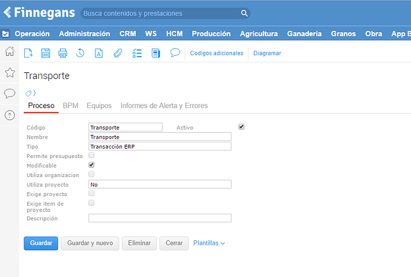Click the print icon in toolbar
411x277 pixels.
(63, 53)
